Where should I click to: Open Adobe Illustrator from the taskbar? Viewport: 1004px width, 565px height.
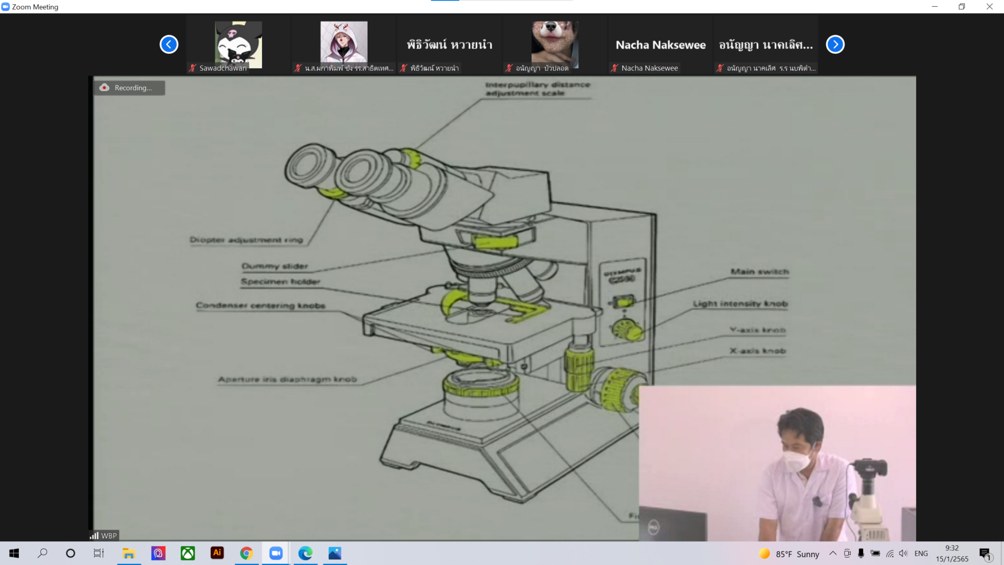click(x=217, y=553)
